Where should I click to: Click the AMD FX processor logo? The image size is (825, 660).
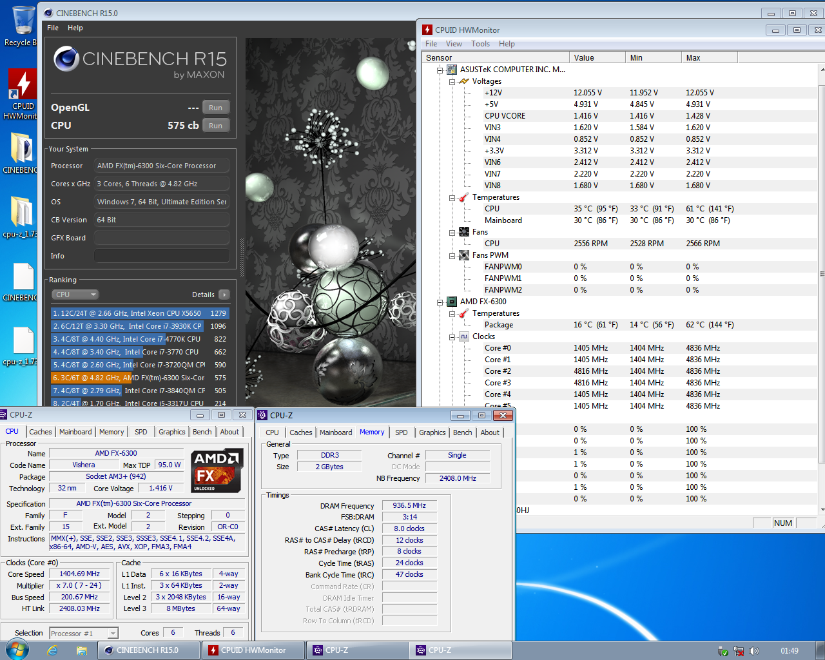point(217,471)
